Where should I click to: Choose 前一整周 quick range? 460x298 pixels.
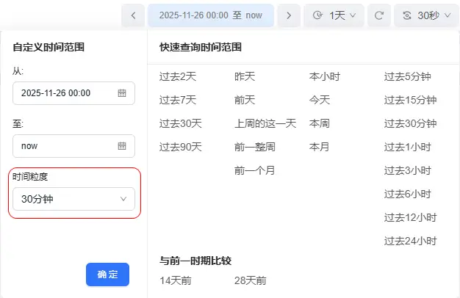[255, 147]
